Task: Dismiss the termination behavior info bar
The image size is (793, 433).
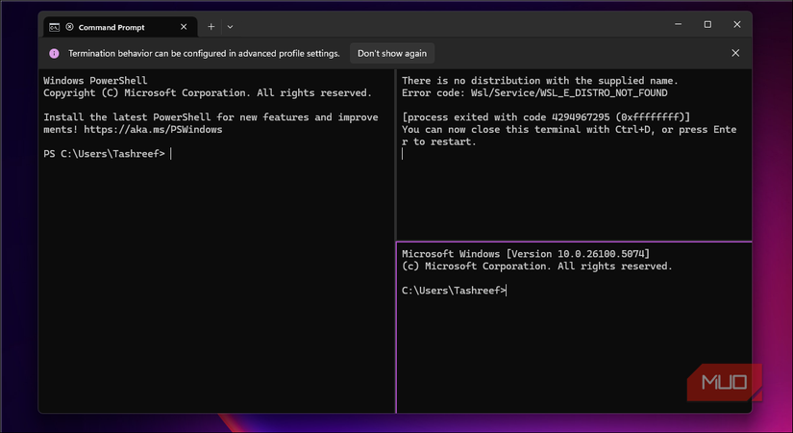Action: click(x=735, y=53)
